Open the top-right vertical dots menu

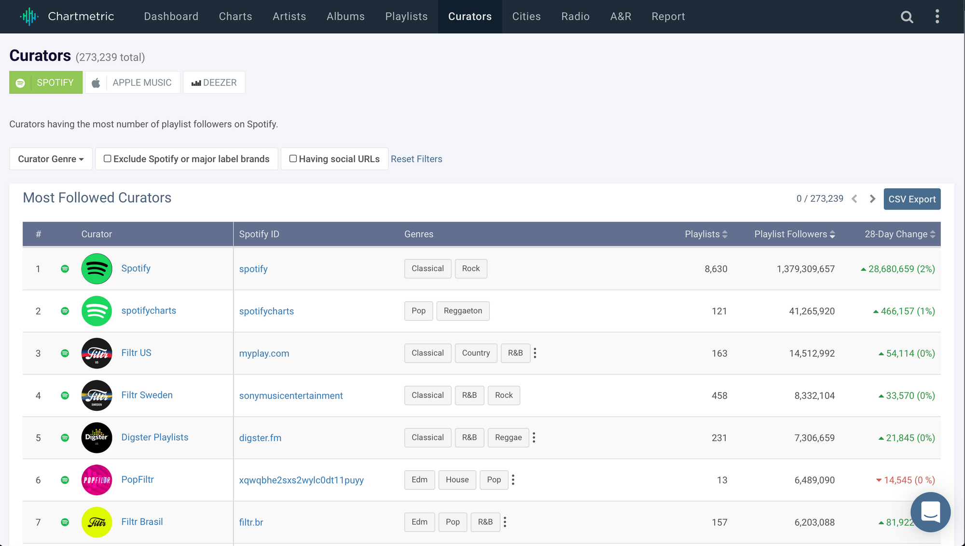937,16
